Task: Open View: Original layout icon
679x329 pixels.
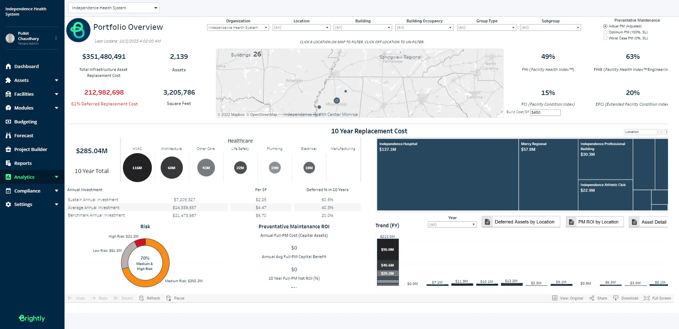Action: pyautogui.click(x=555, y=298)
